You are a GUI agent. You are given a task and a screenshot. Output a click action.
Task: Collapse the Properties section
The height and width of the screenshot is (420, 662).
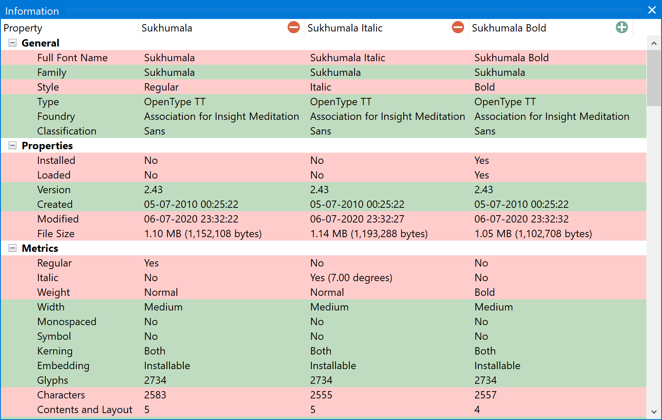coord(13,145)
